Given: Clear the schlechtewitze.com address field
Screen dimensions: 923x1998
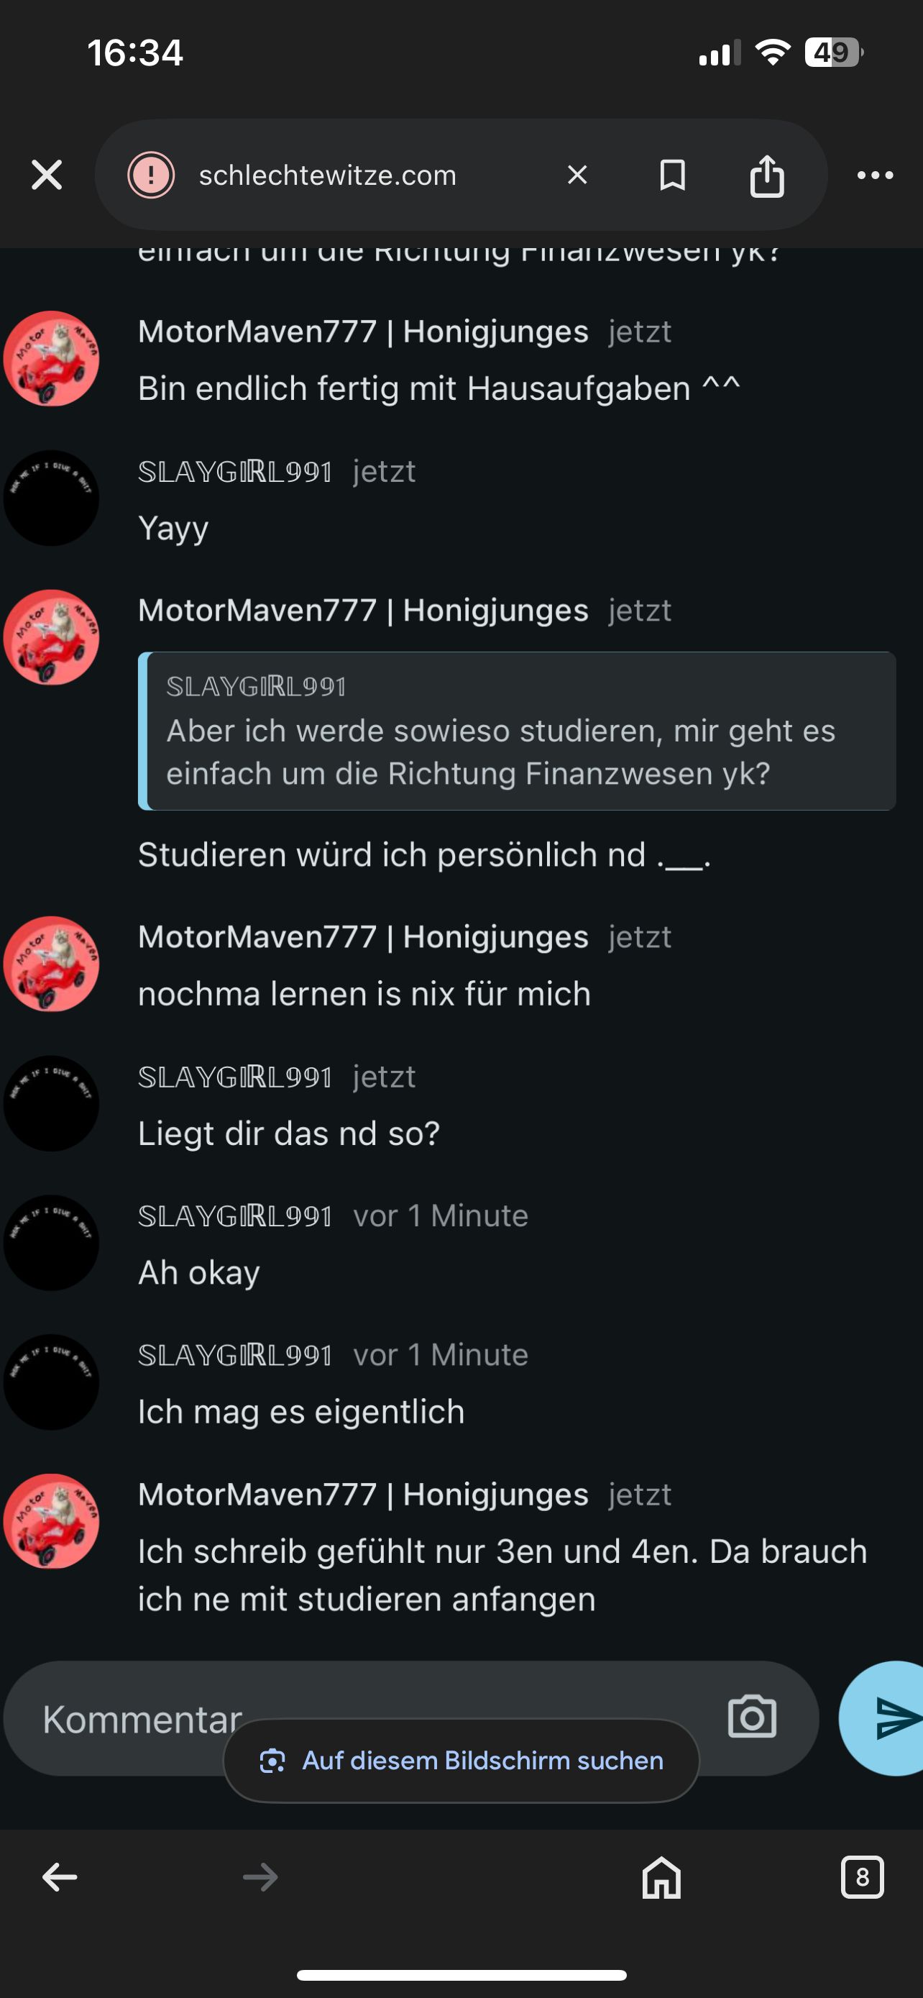Looking at the screenshot, I should (x=577, y=175).
